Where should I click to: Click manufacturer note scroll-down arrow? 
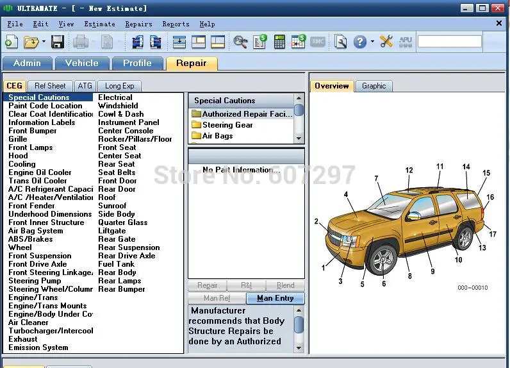(x=299, y=348)
